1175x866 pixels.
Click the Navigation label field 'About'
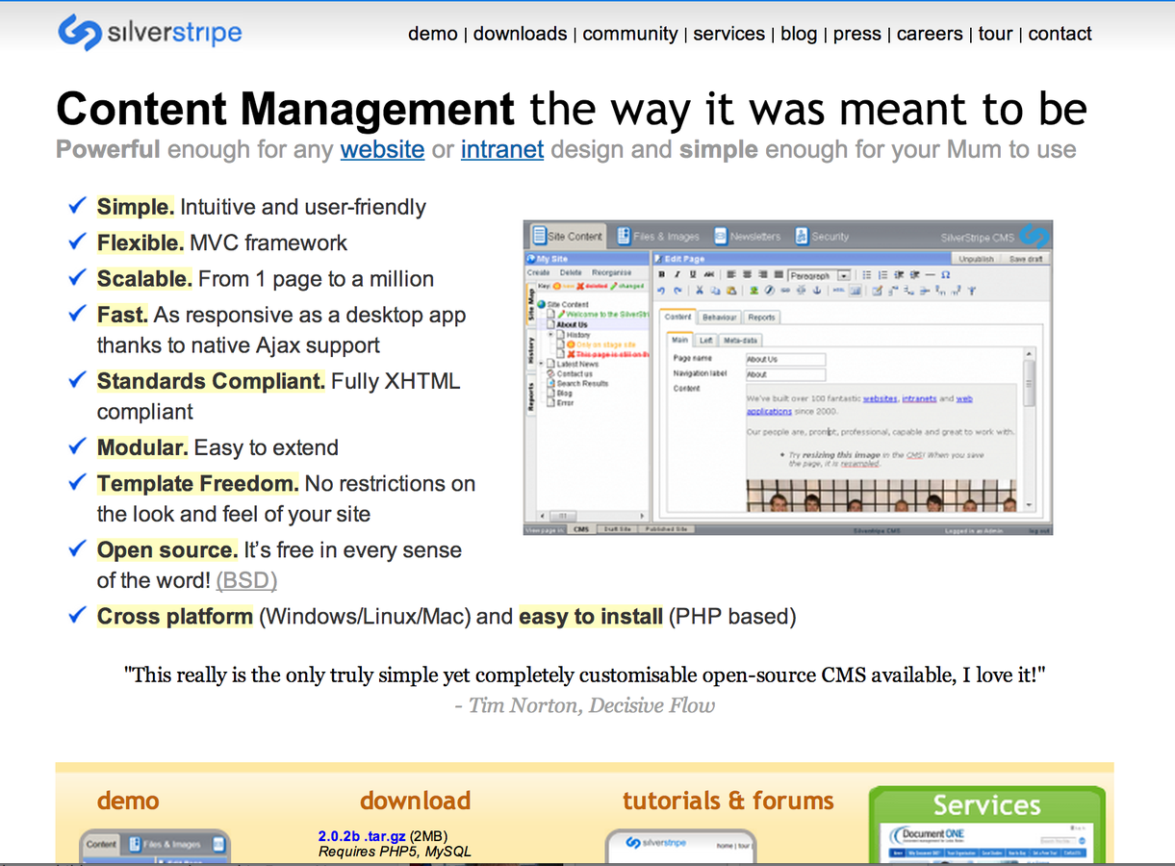point(785,373)
